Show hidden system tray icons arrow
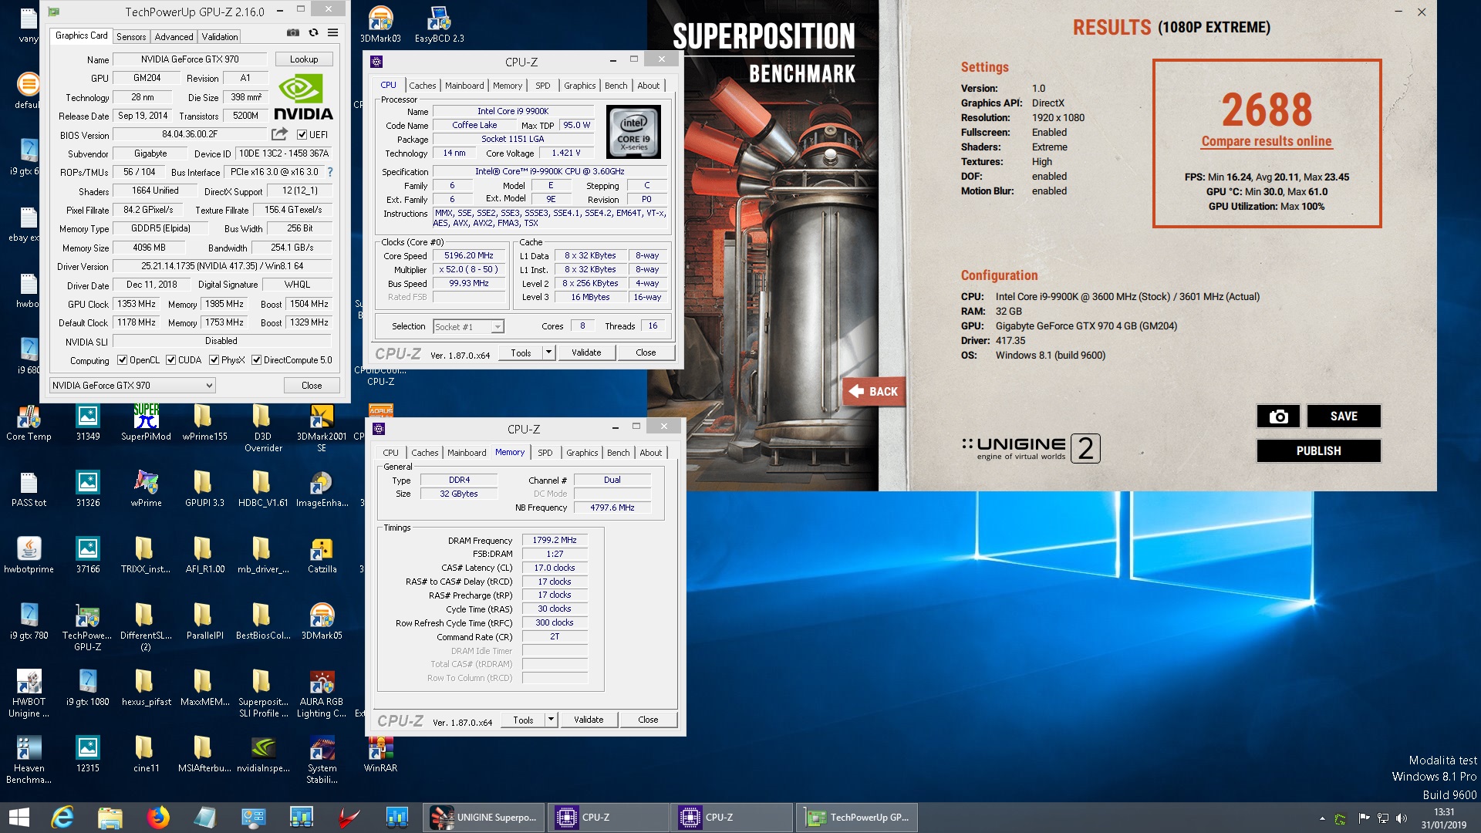The width and height of the screenshot is (1481, 833). (x=1322, y=818)
